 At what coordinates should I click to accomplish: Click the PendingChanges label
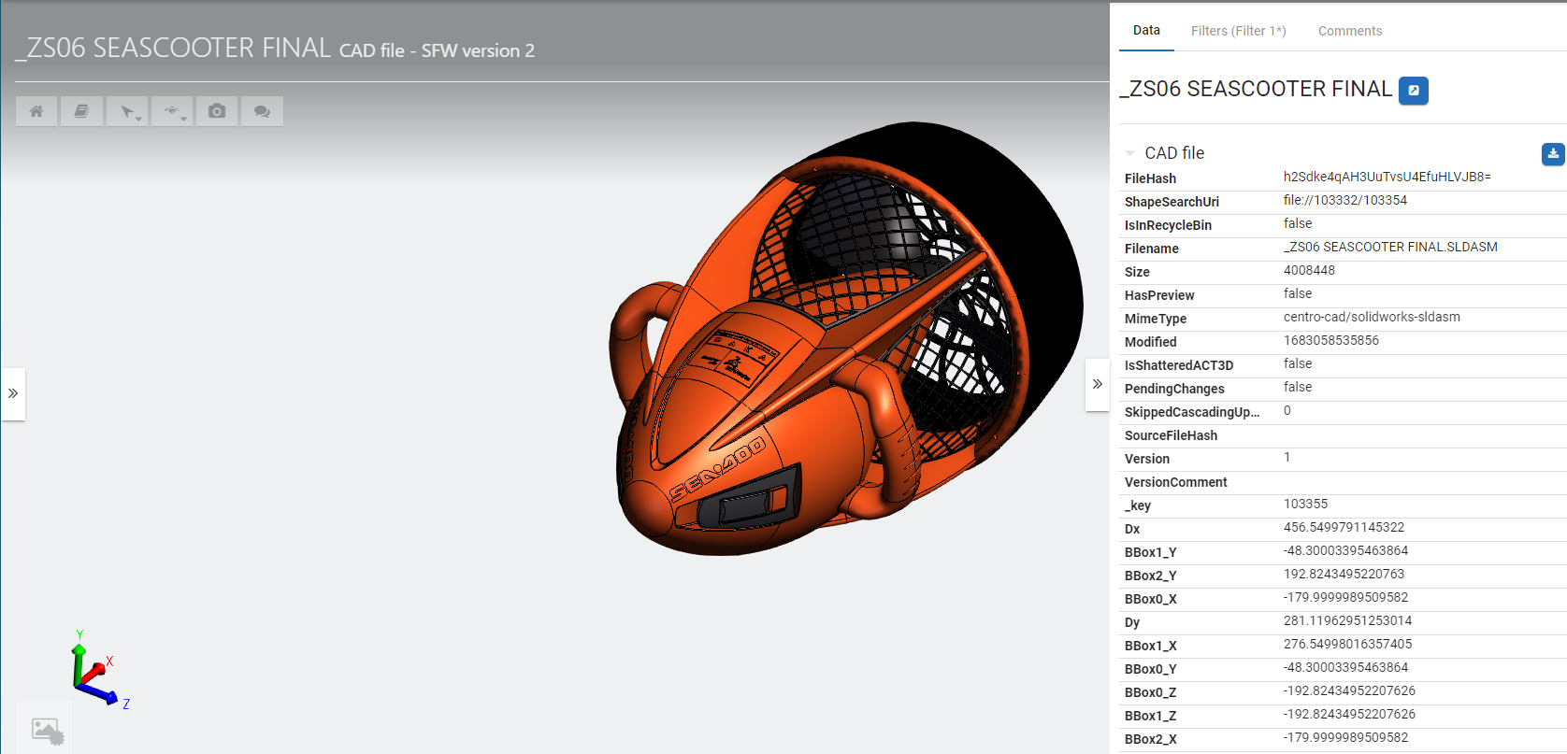coord(1174,389)
